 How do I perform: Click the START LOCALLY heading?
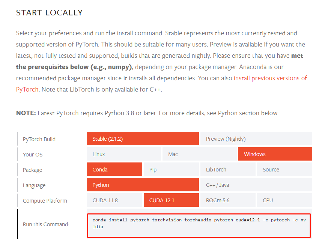point(49,12)
